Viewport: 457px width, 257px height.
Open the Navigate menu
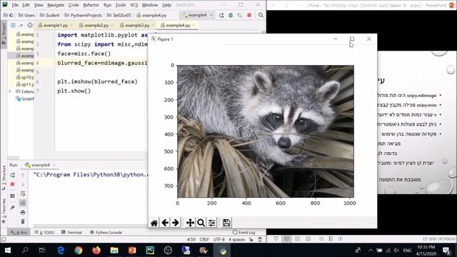click(56, 5)
